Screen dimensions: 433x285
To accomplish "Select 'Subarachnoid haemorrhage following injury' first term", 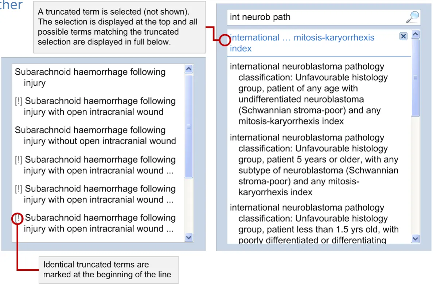I will tap(90, 77).
